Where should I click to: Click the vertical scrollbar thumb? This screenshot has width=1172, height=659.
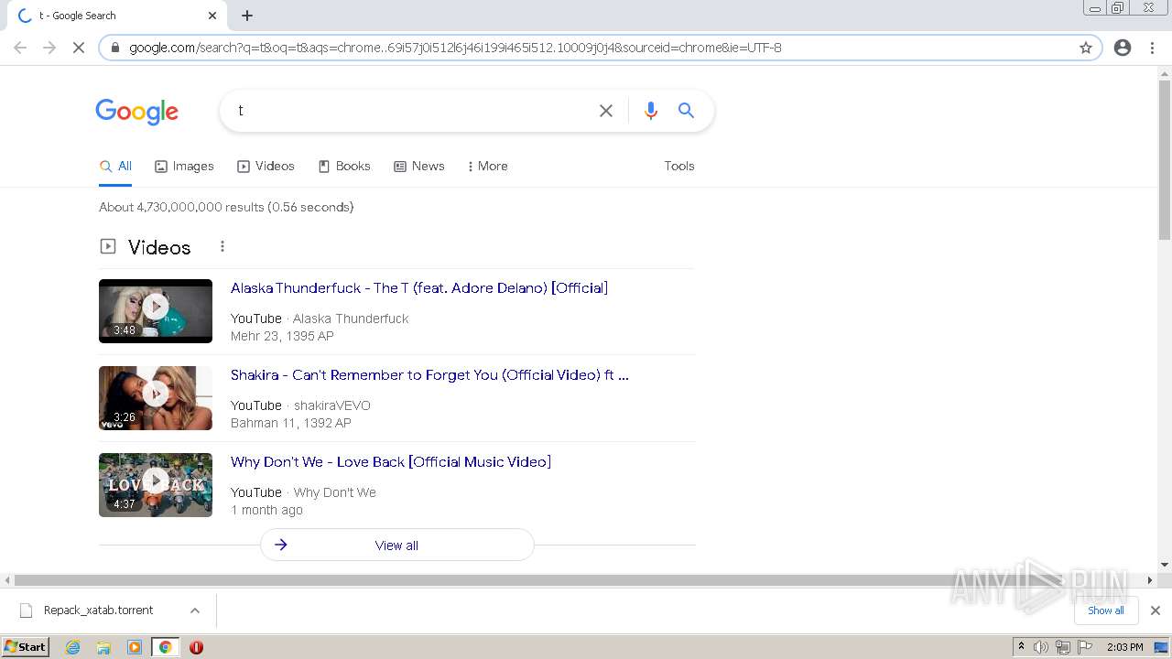pos(1165,160)
